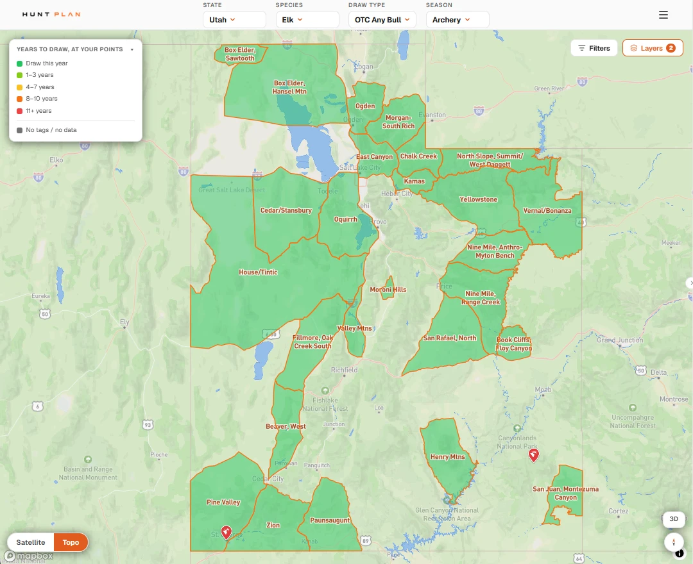
Task: Click the 11+ years red swatch
Action: (x=19, y=112)
